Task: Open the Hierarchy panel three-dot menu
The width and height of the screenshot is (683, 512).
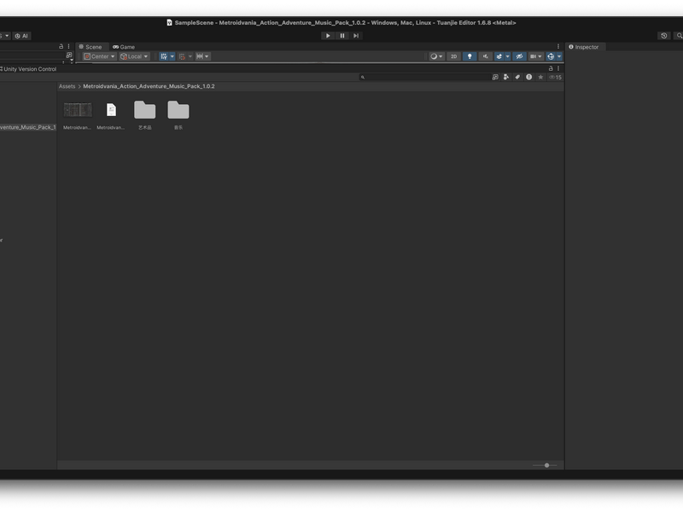Action: [68, 46]
